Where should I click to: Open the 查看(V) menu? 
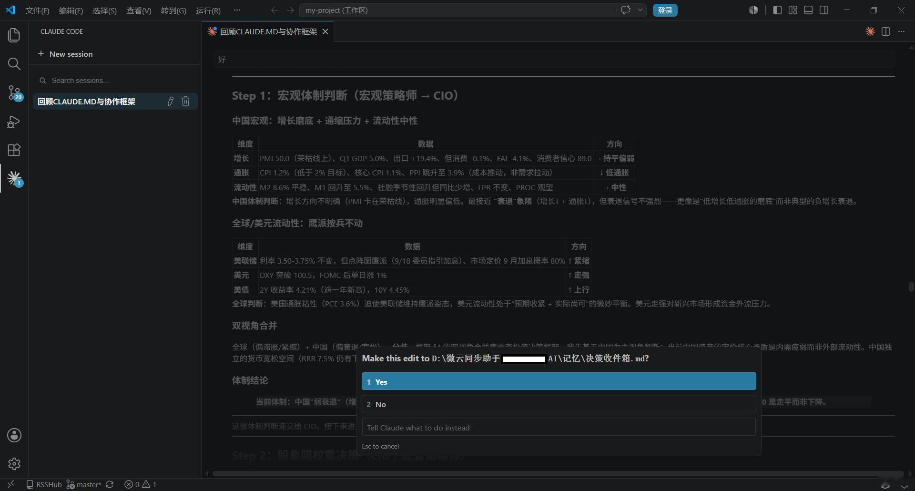pos(139,10)
